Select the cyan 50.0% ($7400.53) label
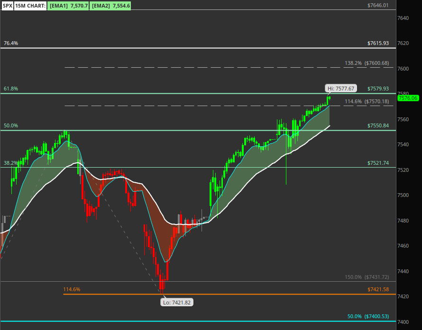 coord(368,317)
